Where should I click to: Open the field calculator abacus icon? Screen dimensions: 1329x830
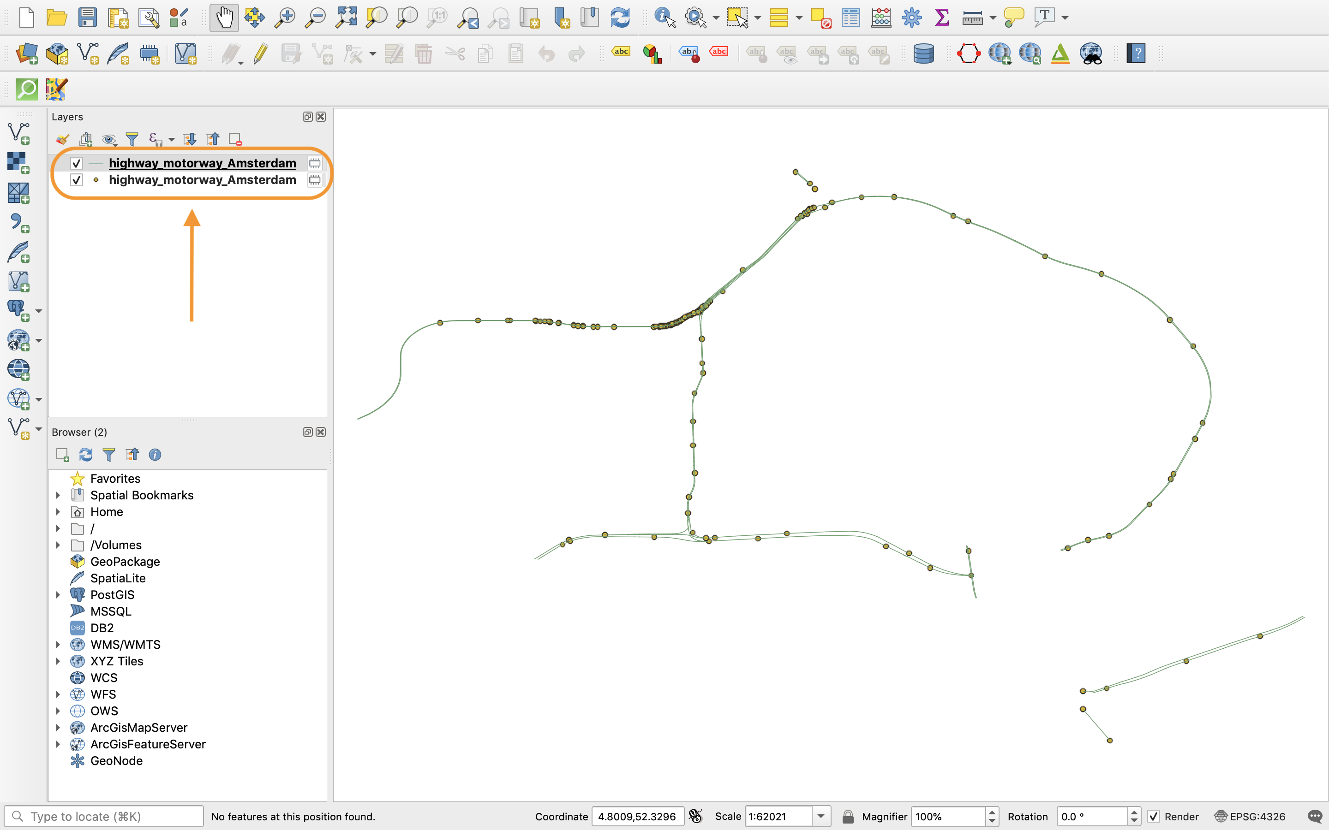coord(881,17)
